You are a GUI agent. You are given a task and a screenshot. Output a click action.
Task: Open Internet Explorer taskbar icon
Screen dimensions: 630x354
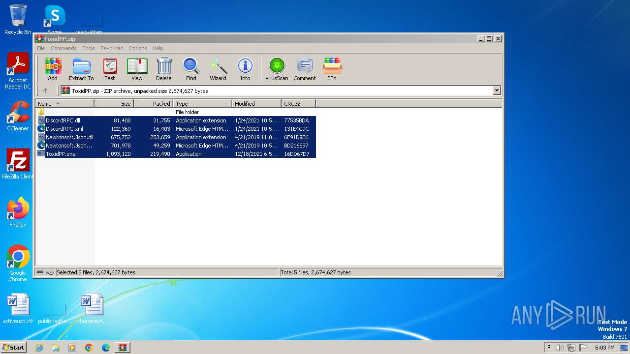click(x=39, y=348)
